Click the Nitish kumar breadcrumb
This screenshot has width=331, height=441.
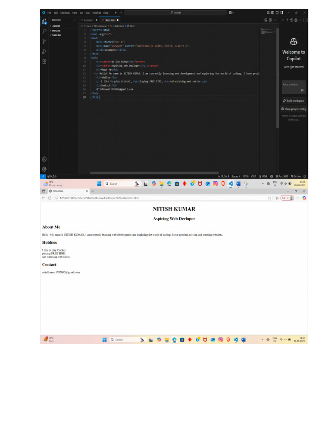[x=100, y=26]
